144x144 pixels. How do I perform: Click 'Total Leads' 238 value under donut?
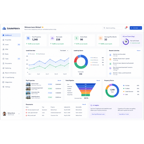(81, 74)
